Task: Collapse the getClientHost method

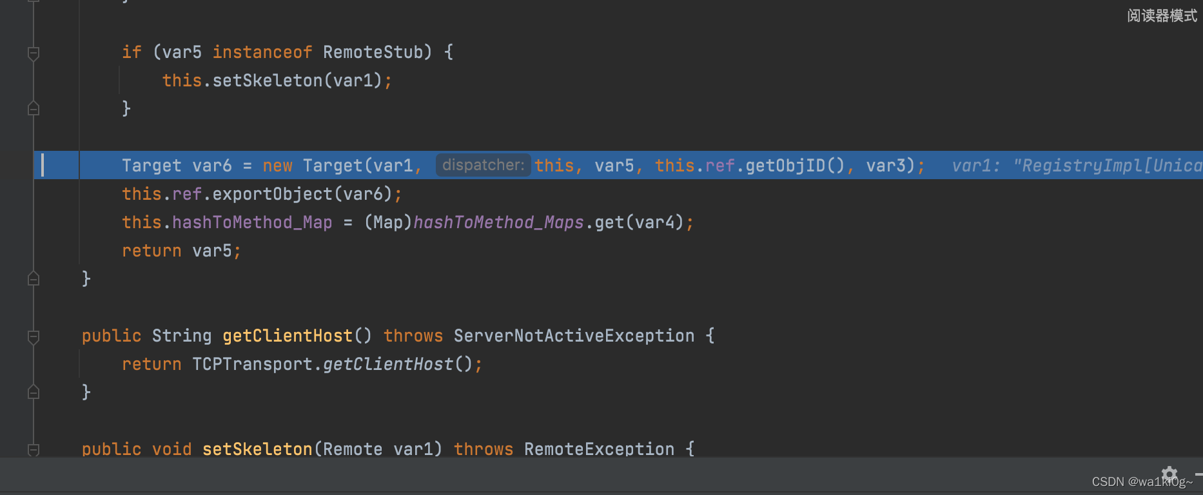Action: [x=34, y=337]
